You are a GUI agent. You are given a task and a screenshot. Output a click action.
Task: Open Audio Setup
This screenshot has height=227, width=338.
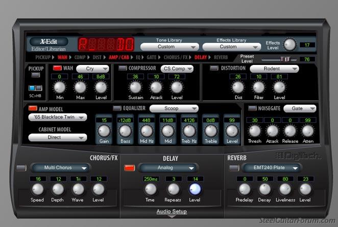(x=172, y=212)
